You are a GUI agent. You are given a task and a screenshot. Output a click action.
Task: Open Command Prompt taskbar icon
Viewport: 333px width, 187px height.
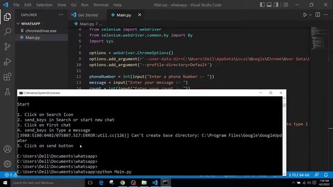(x=165, y=182)
